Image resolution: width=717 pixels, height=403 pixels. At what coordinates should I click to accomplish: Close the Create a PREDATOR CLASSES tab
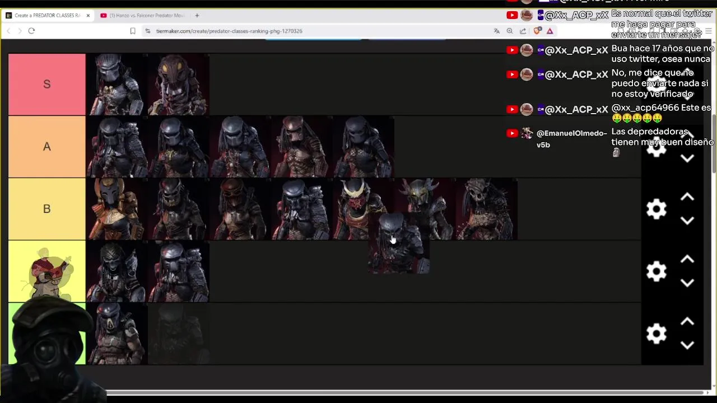(88, 15)
